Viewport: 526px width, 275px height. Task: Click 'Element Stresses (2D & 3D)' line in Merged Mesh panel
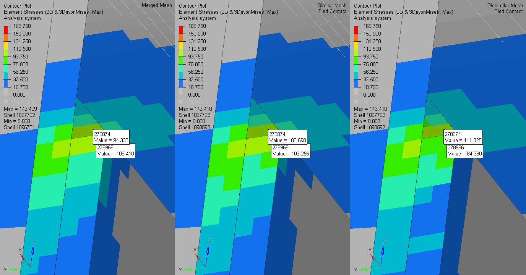pyautogui.click(x=54, y=12)
